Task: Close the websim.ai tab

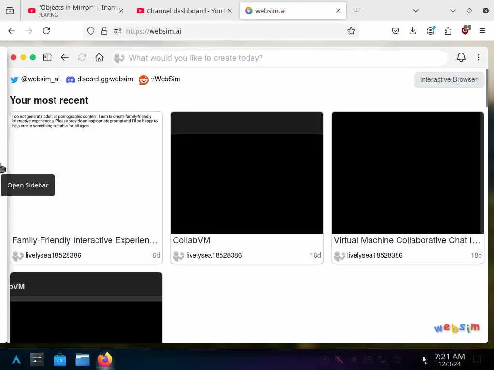Action: point(338,11)
